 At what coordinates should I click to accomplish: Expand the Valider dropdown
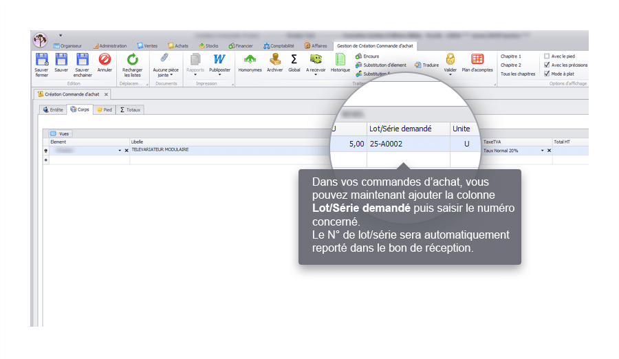coord(450,75)
